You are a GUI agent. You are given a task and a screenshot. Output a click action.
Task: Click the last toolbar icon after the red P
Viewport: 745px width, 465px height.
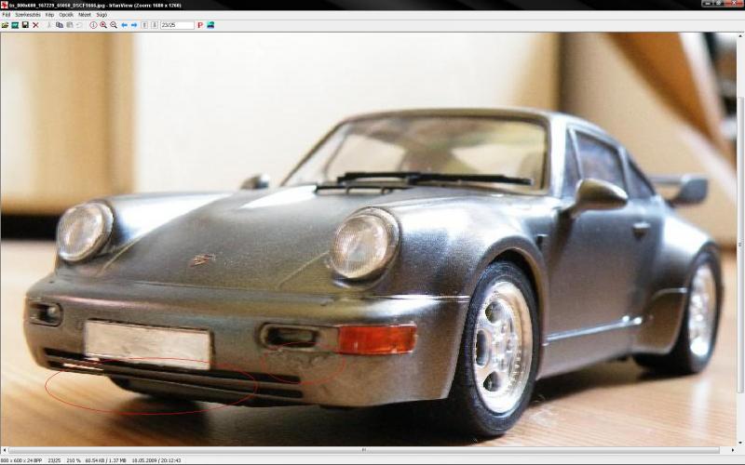[x=210, y=25]
